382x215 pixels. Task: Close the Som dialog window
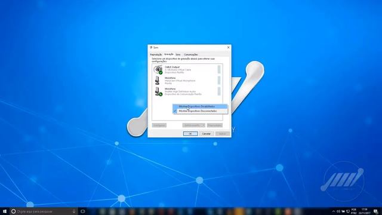(228, 47)
